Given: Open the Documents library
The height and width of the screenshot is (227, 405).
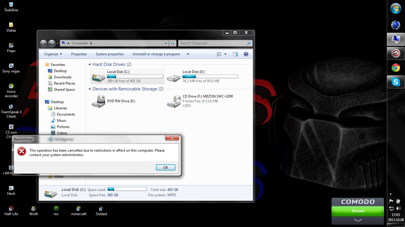Looking at the screenshot, I should click(66, 114).
